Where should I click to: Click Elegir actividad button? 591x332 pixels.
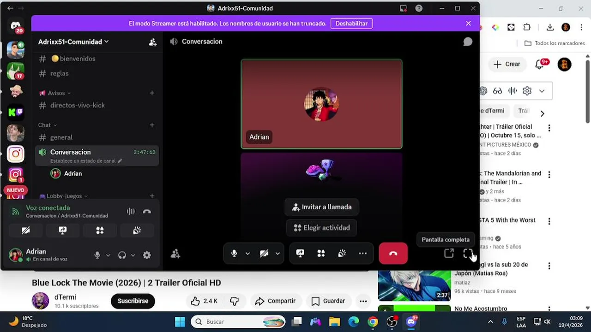321,228
